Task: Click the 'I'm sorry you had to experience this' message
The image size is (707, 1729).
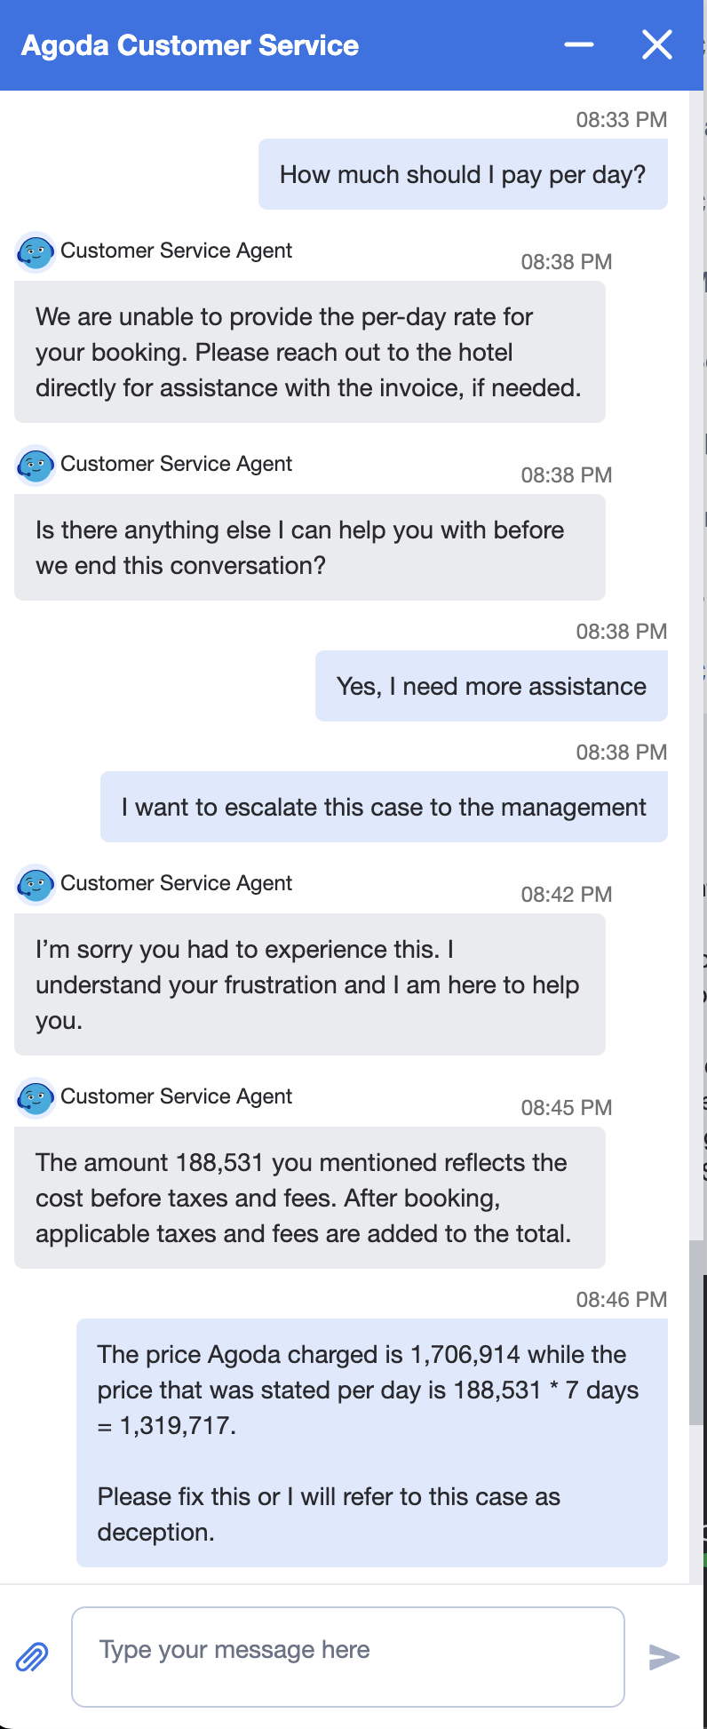Action: [309, 984]
